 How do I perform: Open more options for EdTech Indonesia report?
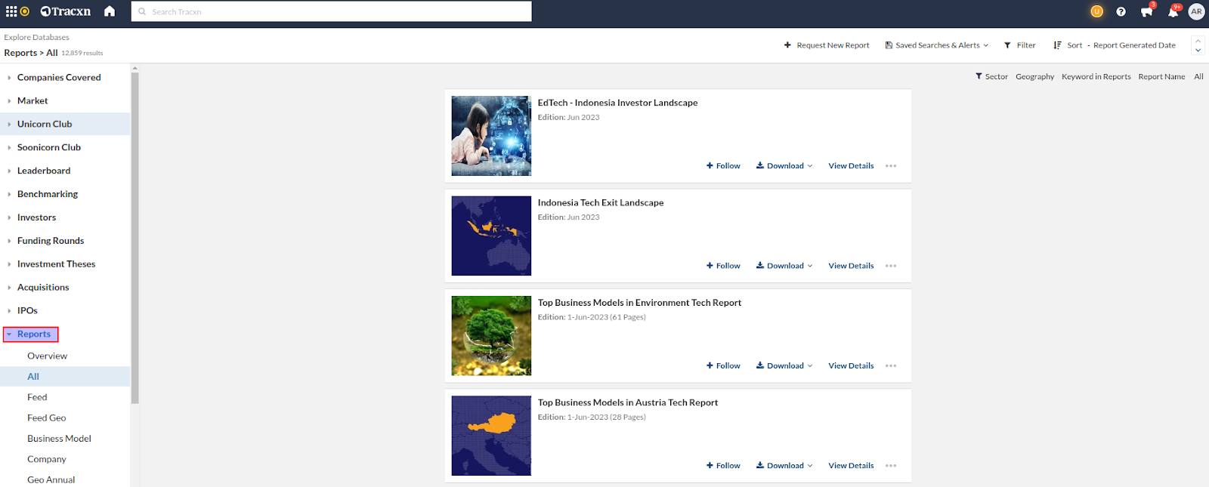click(891, 166)
